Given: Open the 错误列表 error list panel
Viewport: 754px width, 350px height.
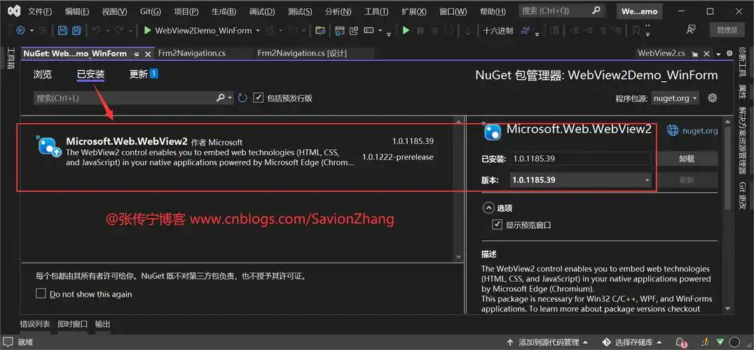Looking at the screenshot, I should tap(35, 324).
